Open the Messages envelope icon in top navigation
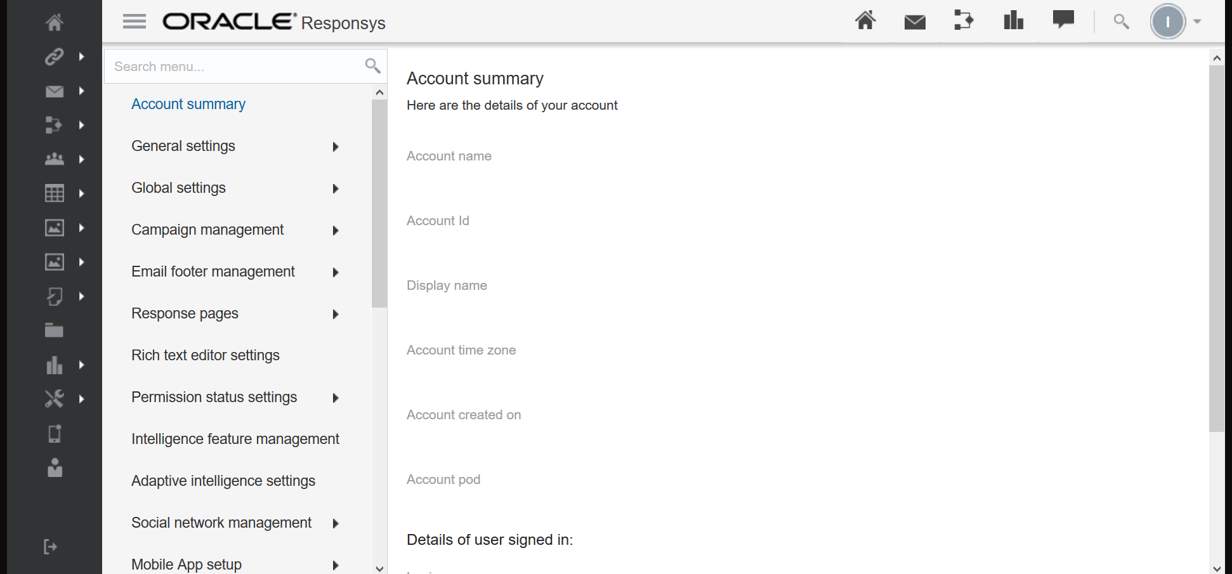 914,21
